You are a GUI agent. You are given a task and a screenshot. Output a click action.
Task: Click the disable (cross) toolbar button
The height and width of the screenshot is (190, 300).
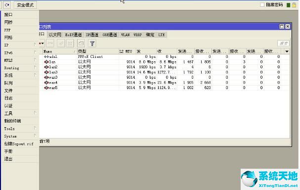(x=70, y=44)
